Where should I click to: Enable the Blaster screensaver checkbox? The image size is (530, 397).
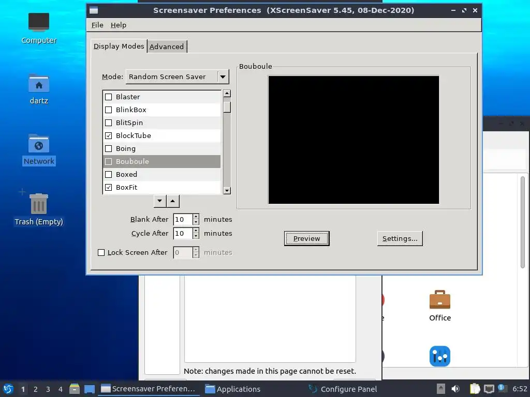tap(109, 97)
